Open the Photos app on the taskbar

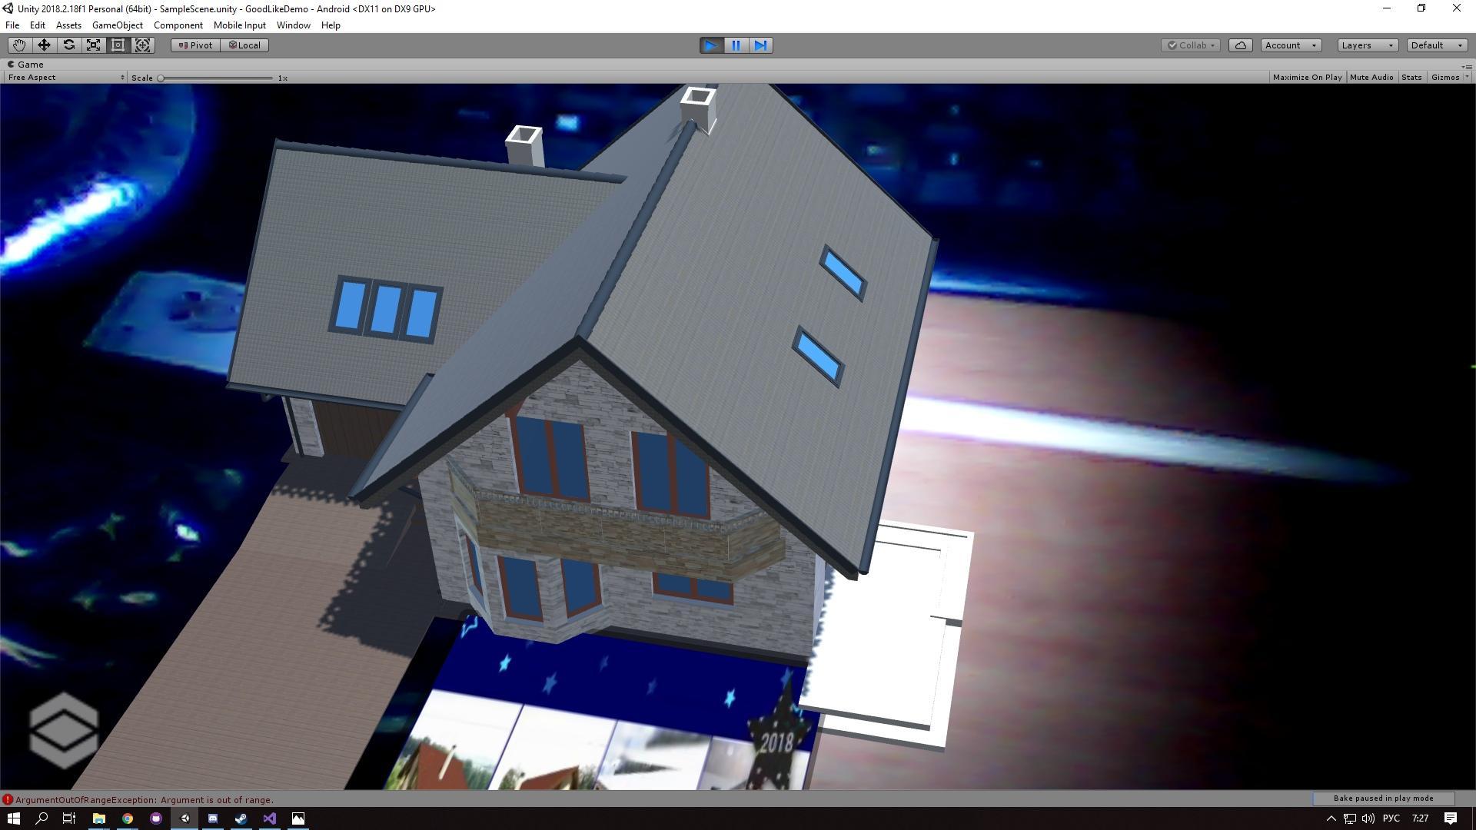point(298,818)
